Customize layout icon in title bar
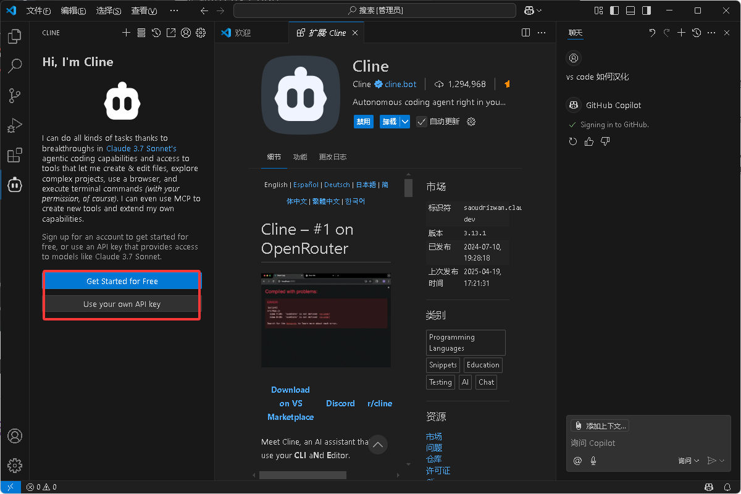741x494 pixels. (598, 10)
